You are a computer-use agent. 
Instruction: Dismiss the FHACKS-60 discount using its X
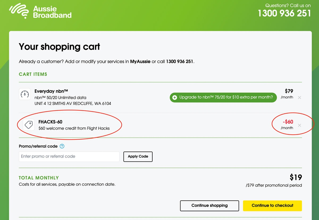tap(300, 125)
